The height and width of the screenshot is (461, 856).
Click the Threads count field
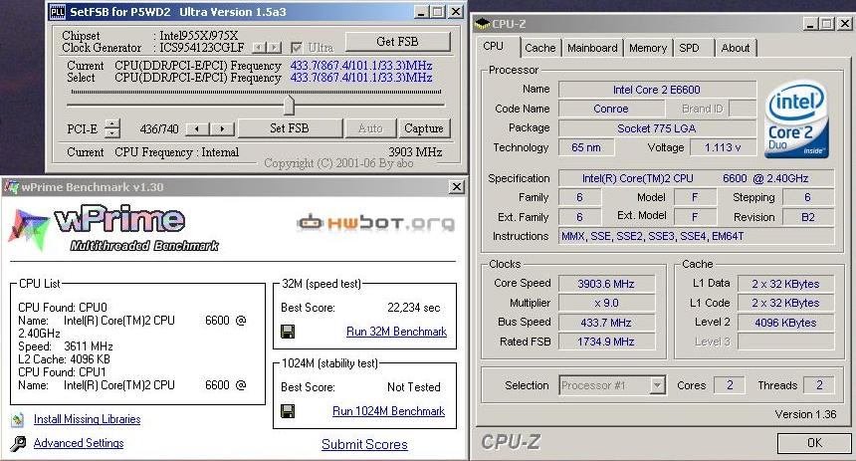[x=819, y=385]
